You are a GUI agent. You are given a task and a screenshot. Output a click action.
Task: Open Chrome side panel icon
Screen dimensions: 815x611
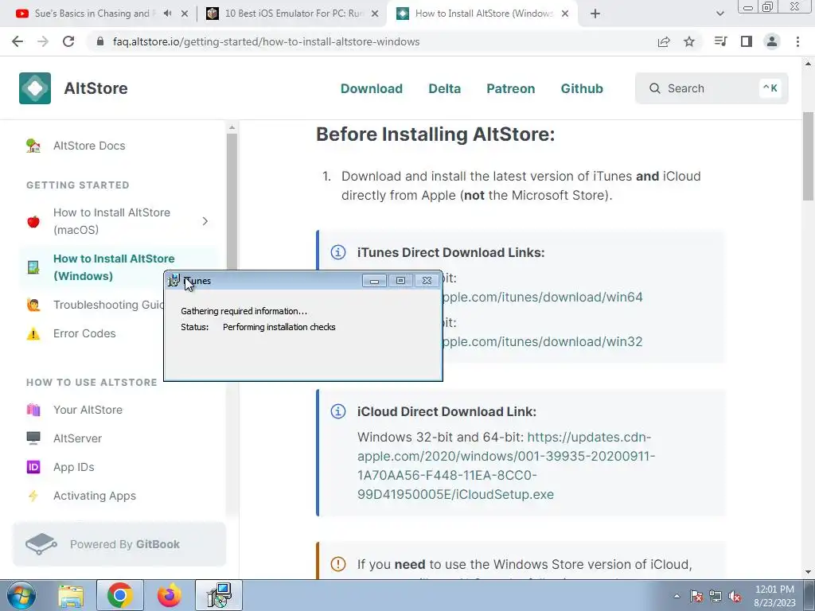[x=747, y=41]
